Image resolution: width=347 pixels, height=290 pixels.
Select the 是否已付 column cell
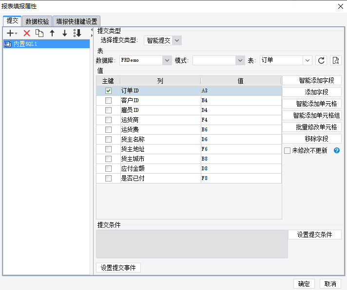160,178
